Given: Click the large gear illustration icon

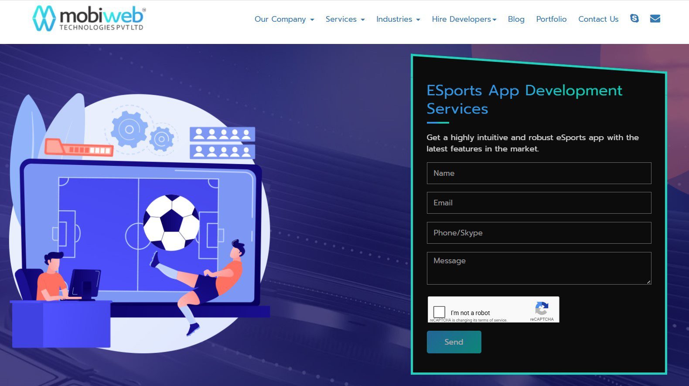Looking at the screenshot, I should tap(129, 129).
